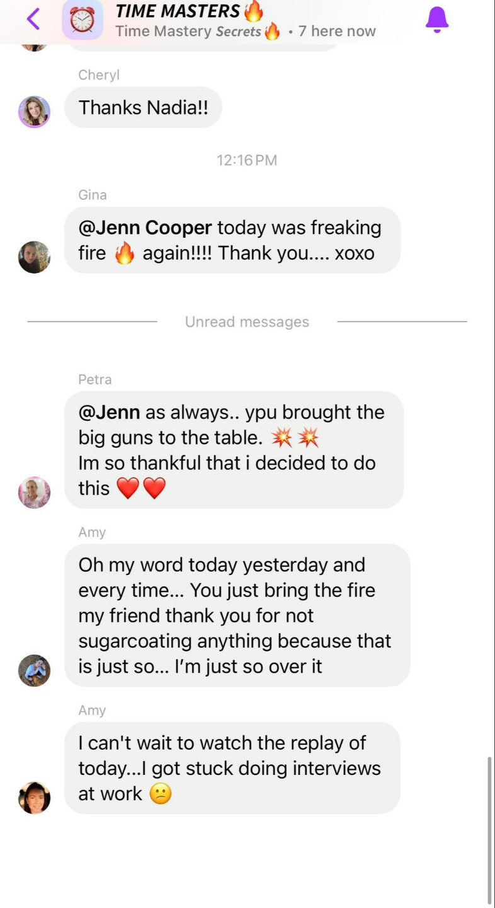Tap the Unread messages divider

pos(247,322)
